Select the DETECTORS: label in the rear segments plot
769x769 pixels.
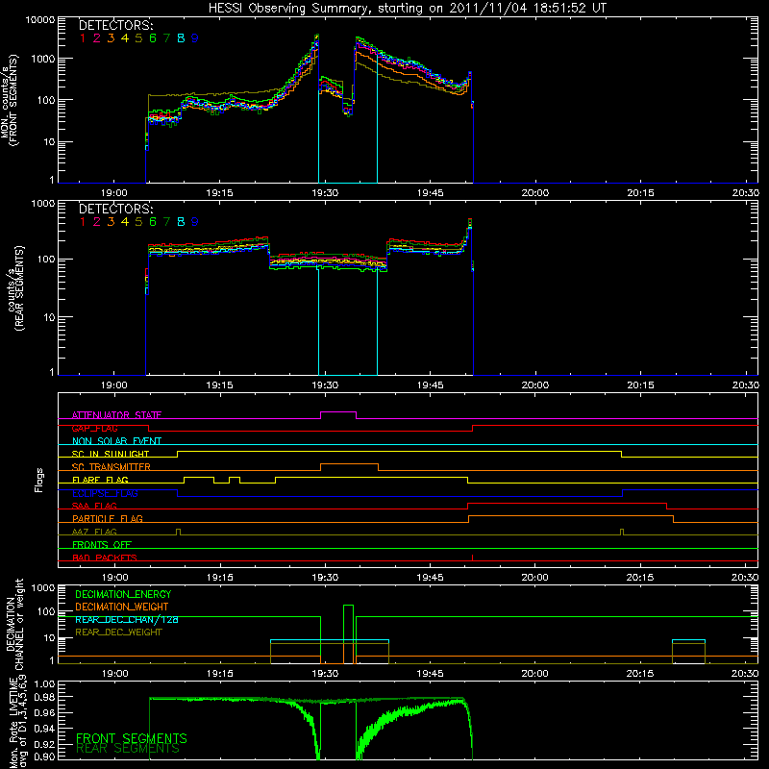pos(116,209)
